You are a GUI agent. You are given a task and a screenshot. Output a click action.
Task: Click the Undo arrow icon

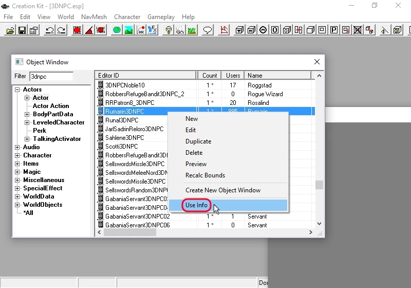49,30
